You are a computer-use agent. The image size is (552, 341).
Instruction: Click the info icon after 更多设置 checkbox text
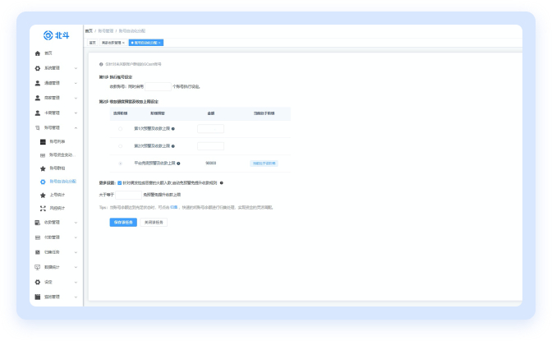(x=222, y=183)
